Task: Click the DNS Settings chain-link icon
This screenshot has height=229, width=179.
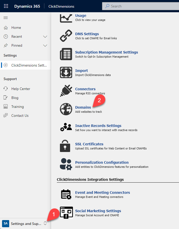Action: click(66, 36)
